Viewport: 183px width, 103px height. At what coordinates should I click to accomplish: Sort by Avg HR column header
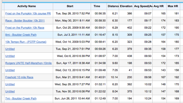[x=158, y=6]
